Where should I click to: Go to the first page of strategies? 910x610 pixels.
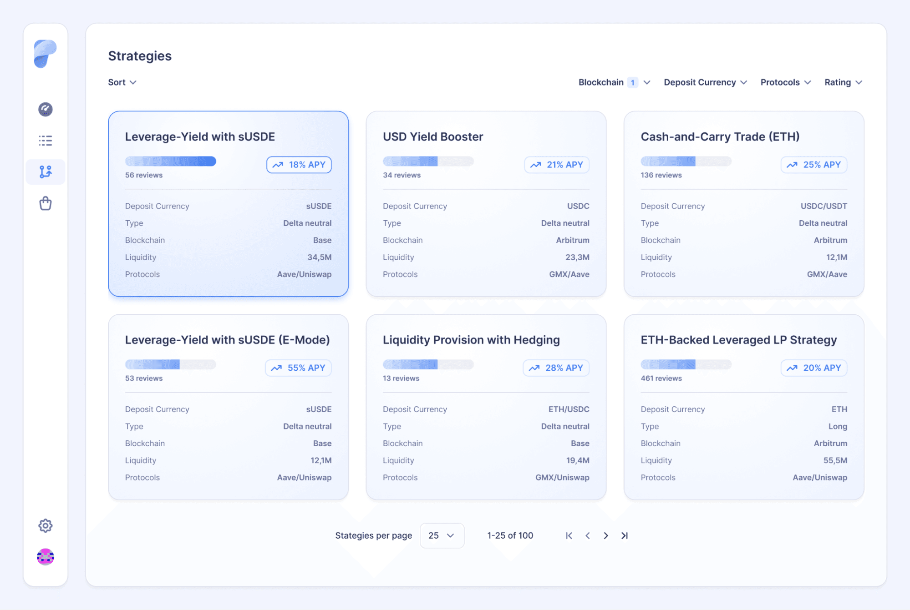coord(569,535)
